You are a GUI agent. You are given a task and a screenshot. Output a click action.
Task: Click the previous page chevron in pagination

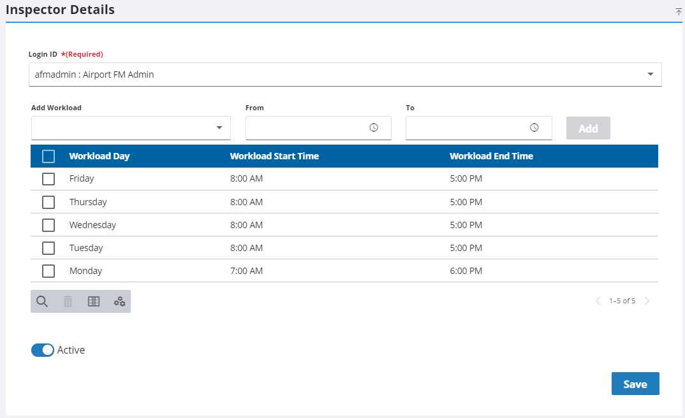[598, 301]
